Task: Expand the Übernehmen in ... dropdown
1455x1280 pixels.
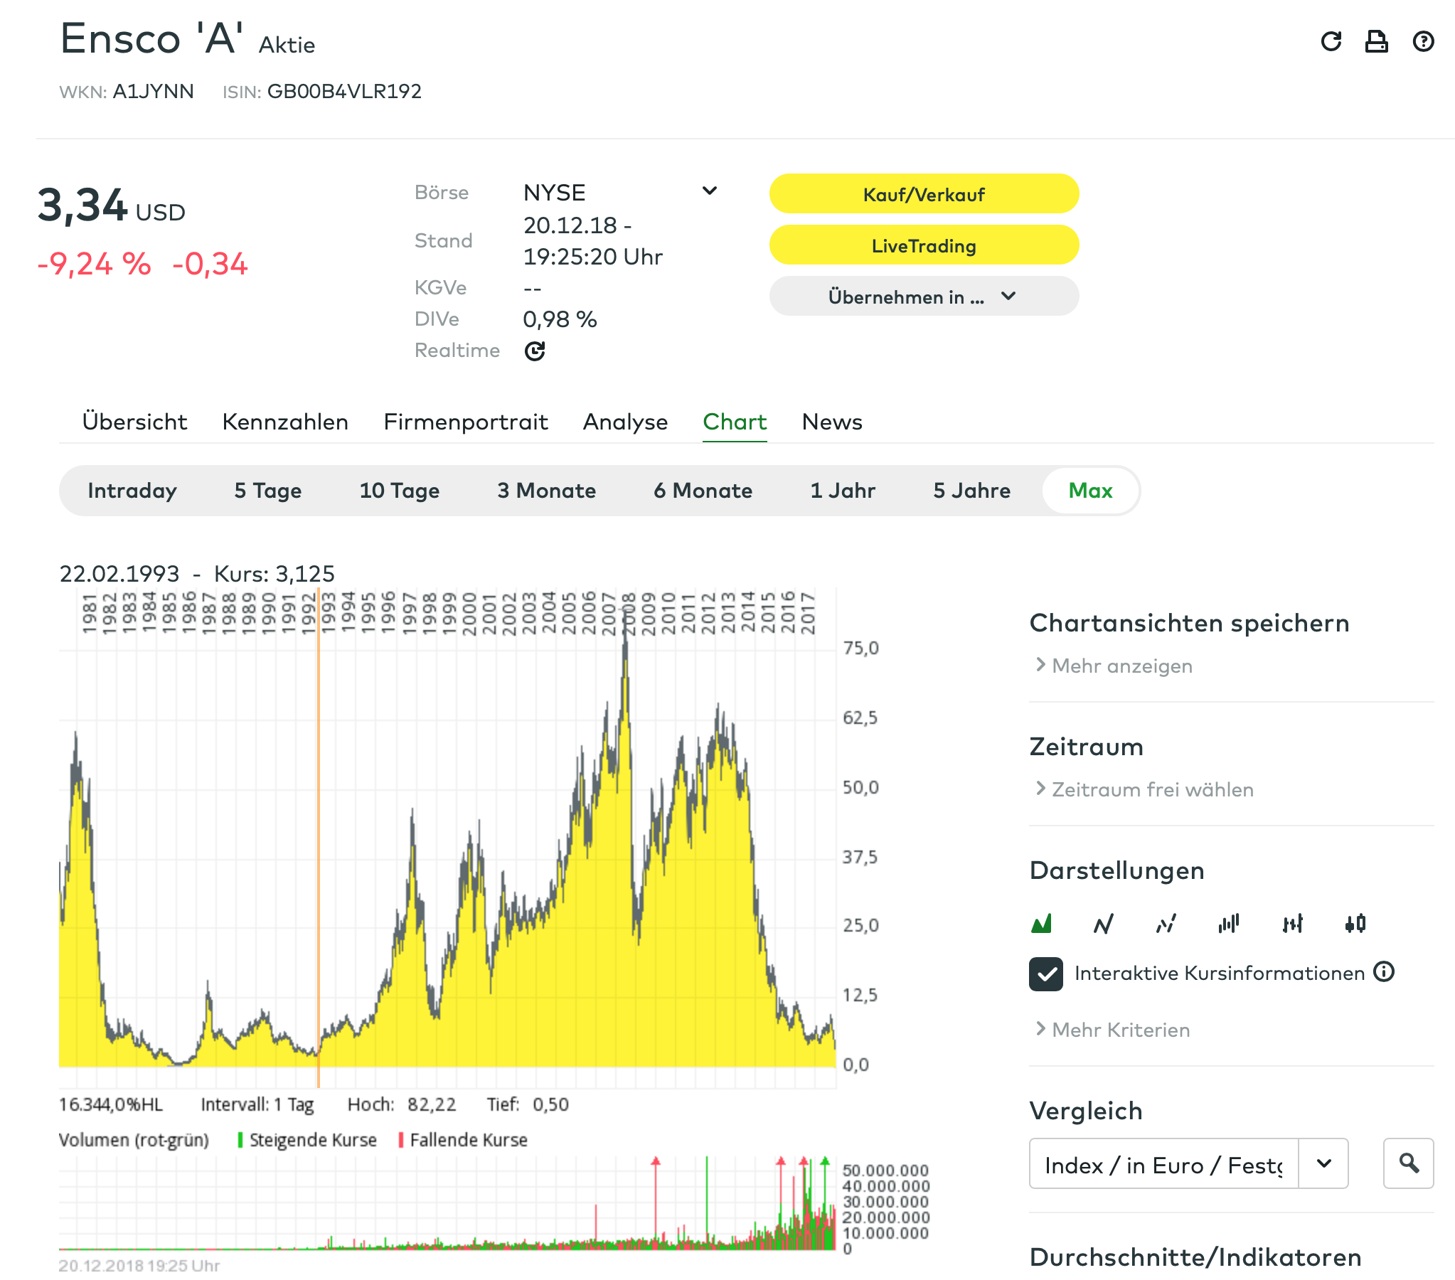Action: pos(924,296)
